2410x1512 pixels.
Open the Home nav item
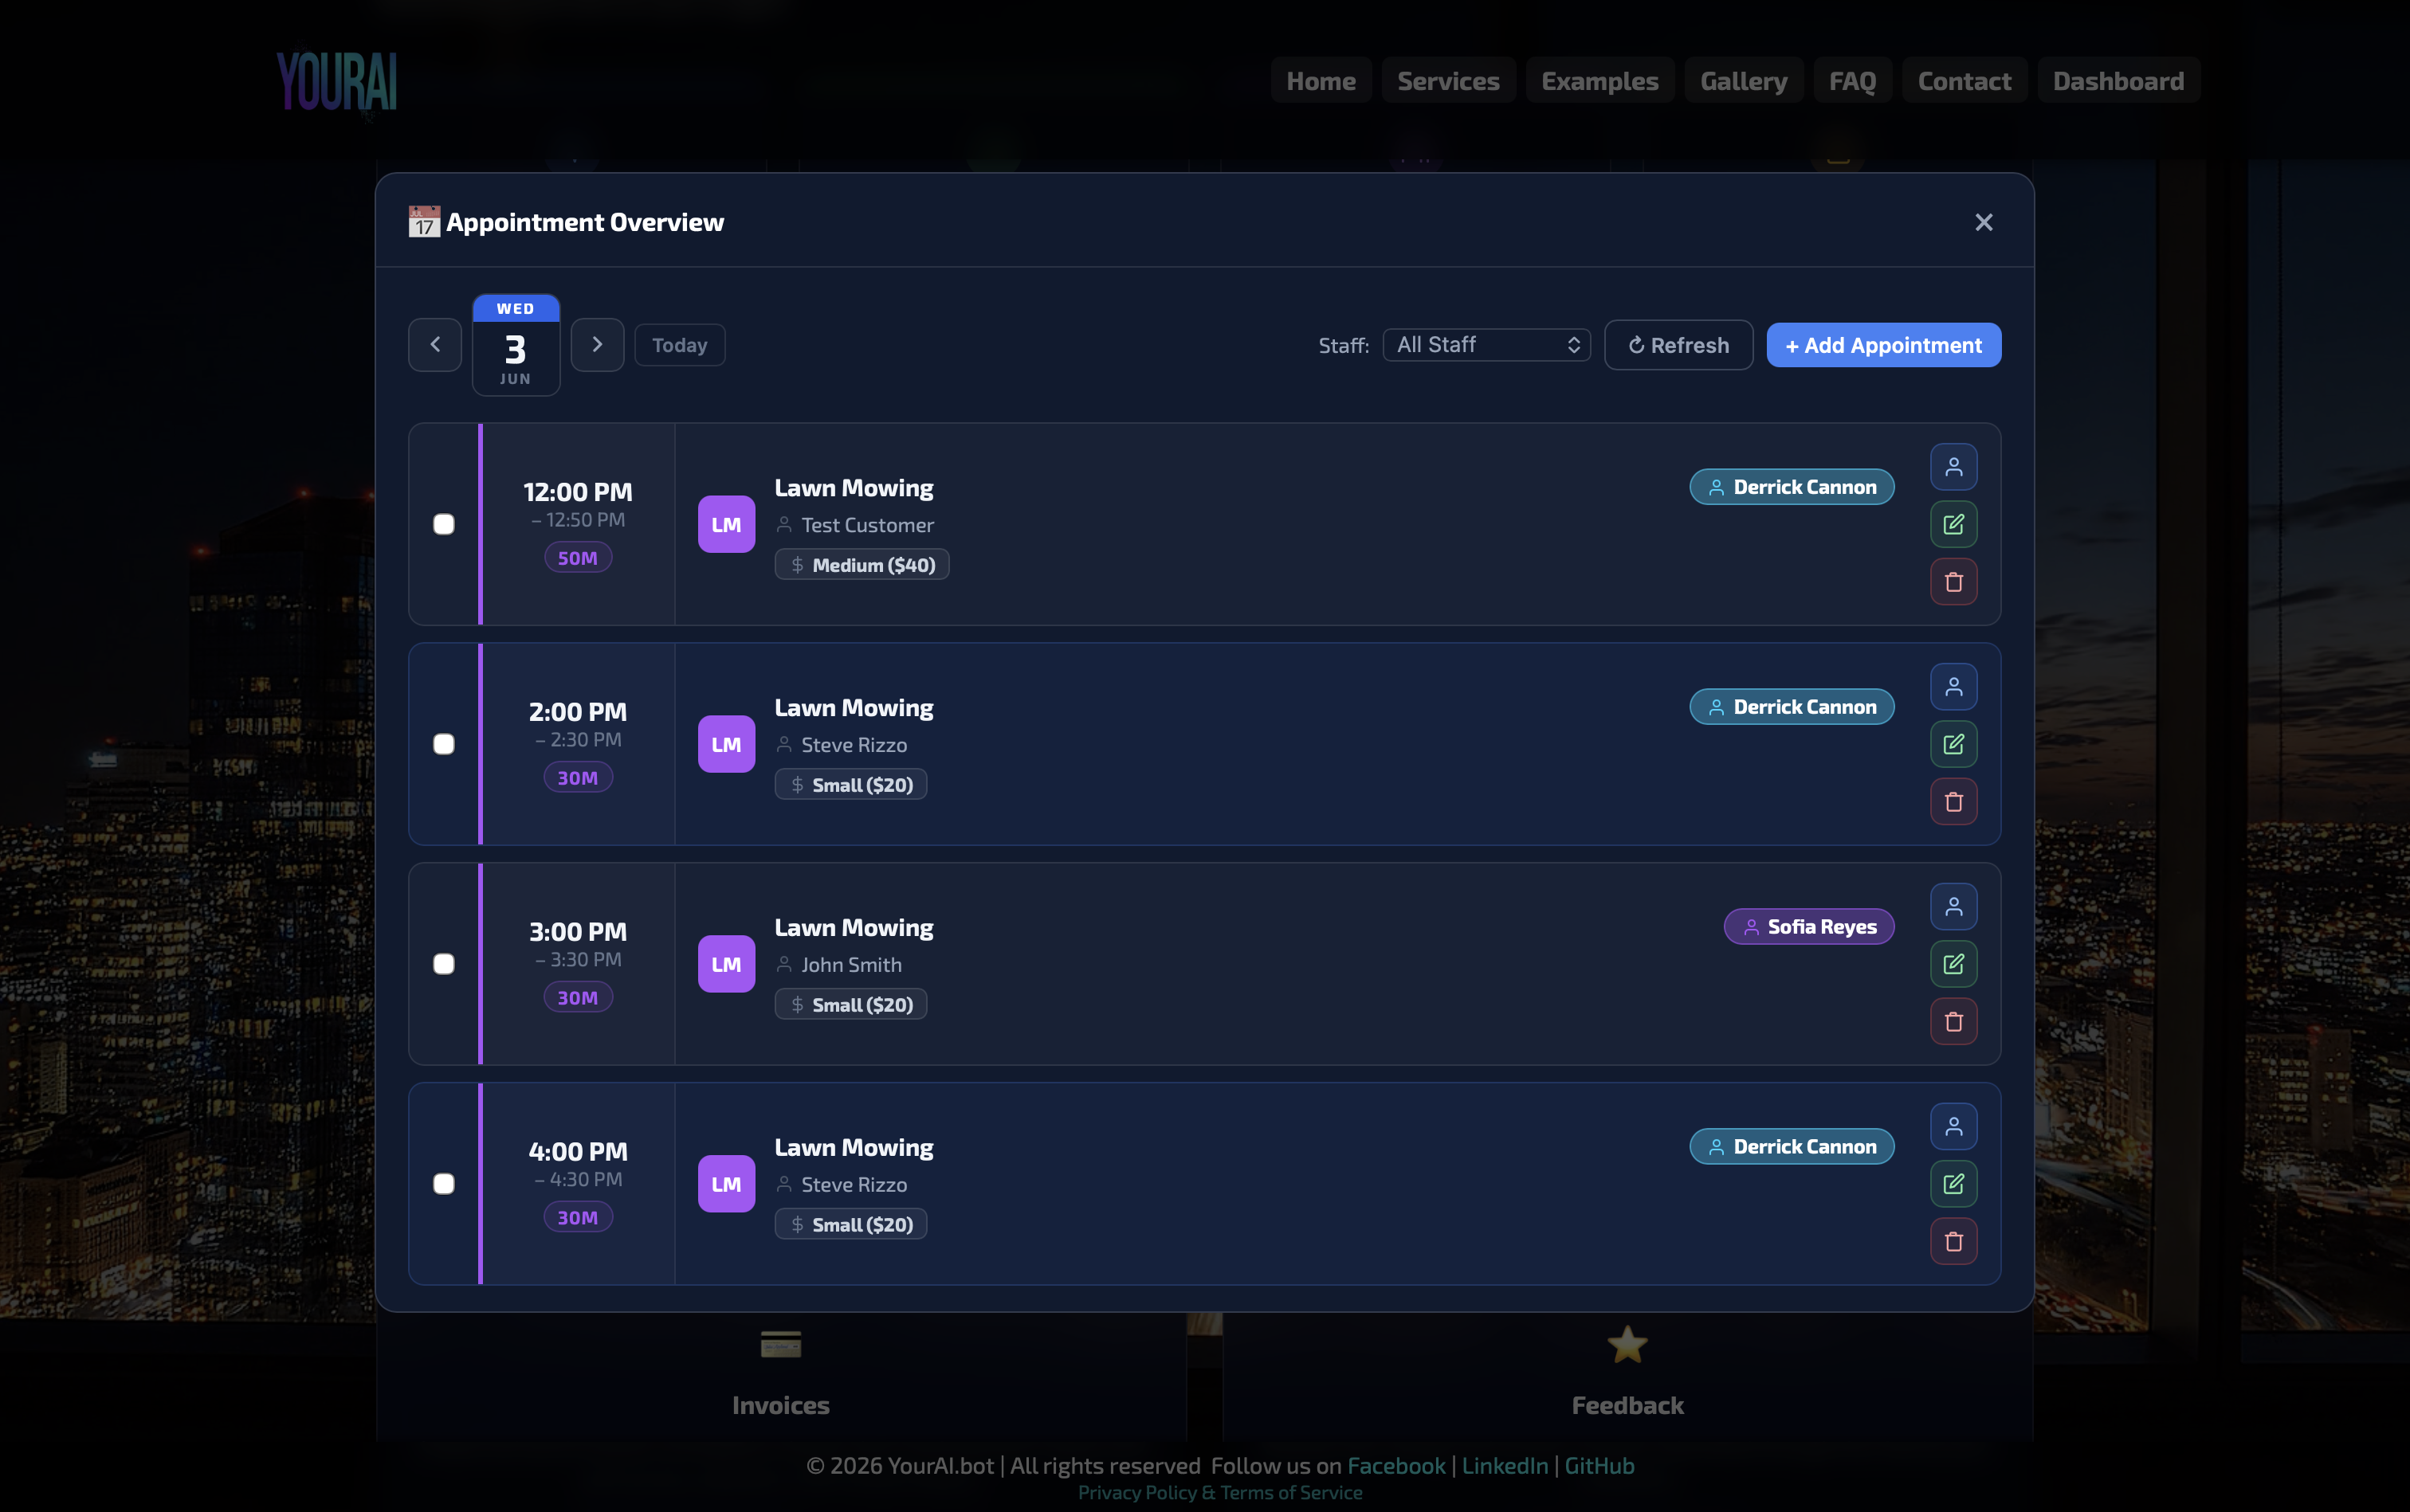(1321, 81)
